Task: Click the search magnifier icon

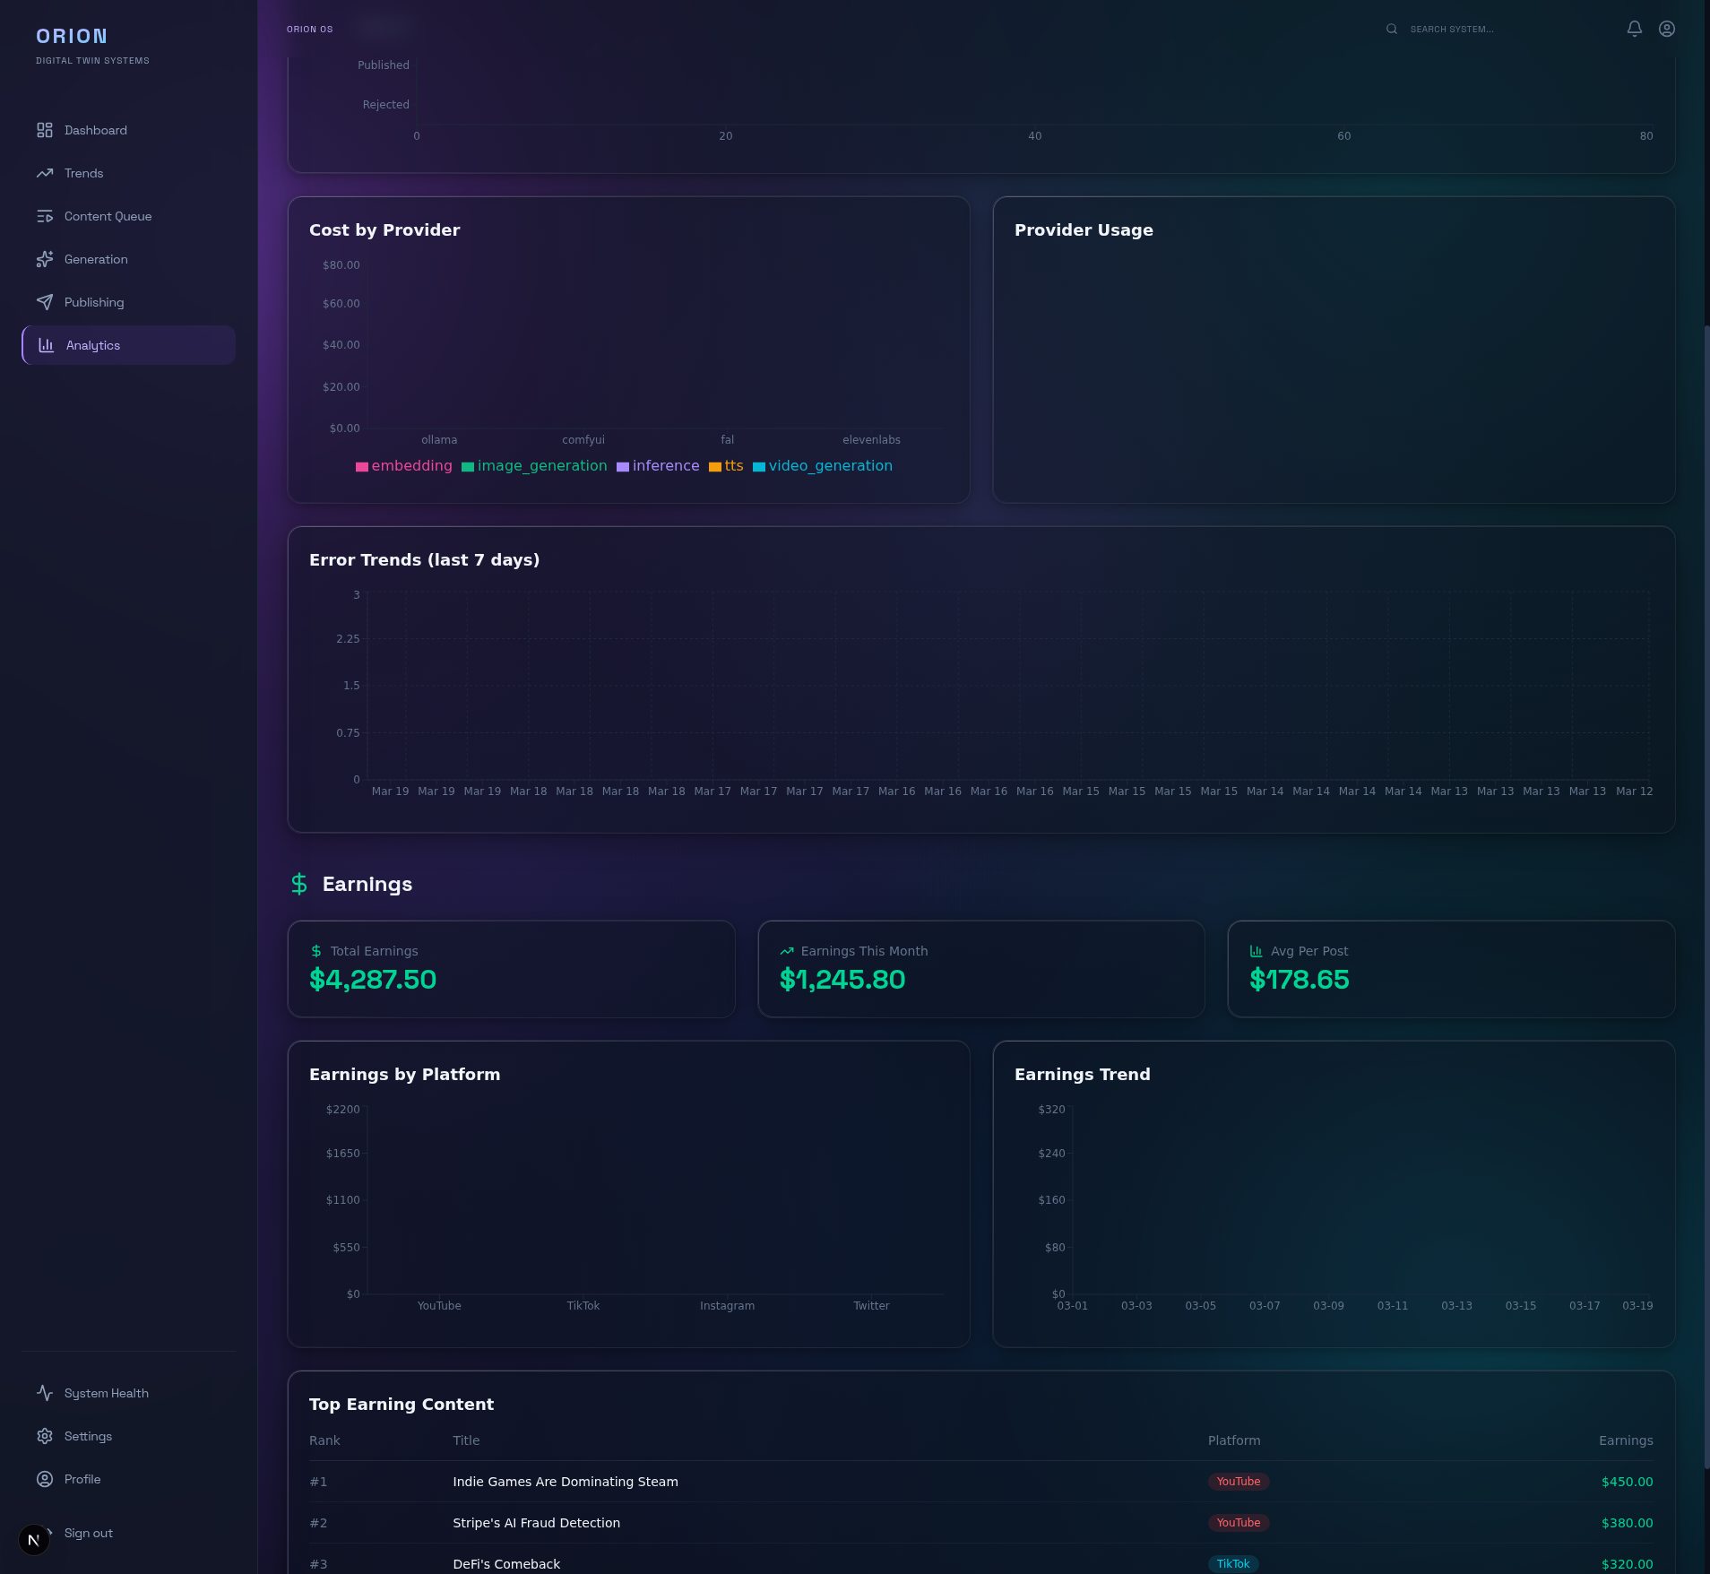Action: 1390,28
